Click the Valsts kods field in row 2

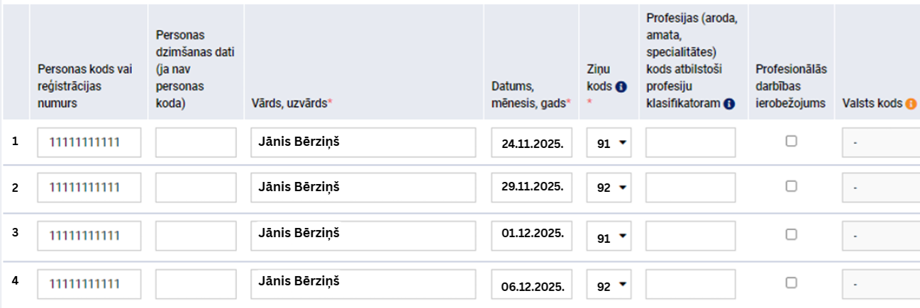click(881, 188)
